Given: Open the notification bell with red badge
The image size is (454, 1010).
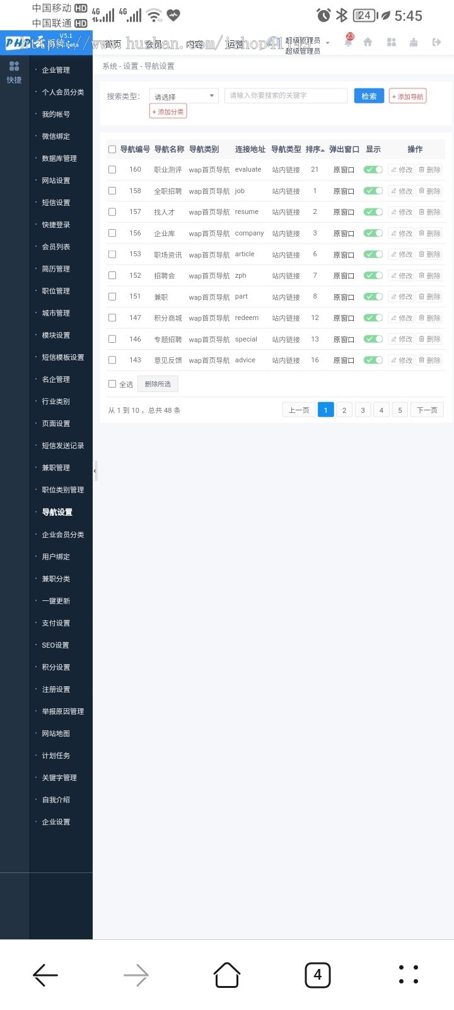Looking at the screenshot, I should 348,42.
